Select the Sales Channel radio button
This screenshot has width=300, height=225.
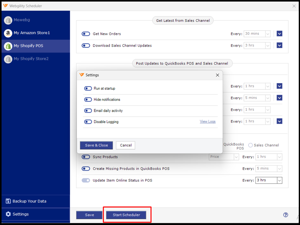(x=250, y=145)
